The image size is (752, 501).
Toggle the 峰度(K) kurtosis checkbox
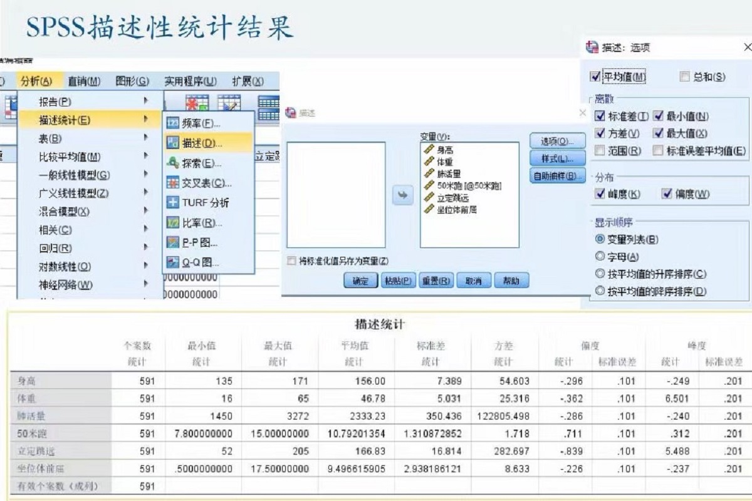(x=600, y=194)
